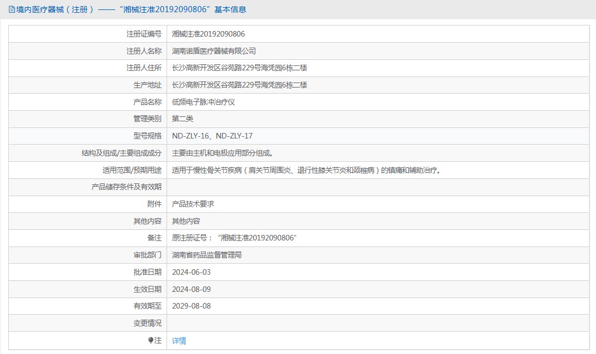
Task: Select product name 低频电子脉冲治疗仪
Action: pyautogui.click(x=203, y=102)
